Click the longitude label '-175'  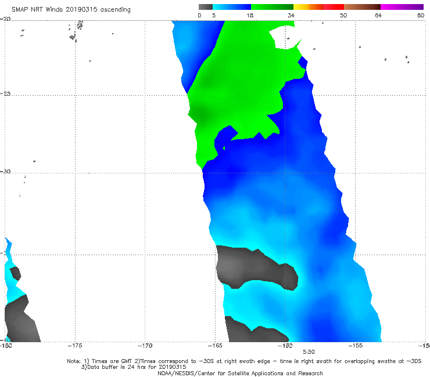pyautogui.click(x=75, y=346)
